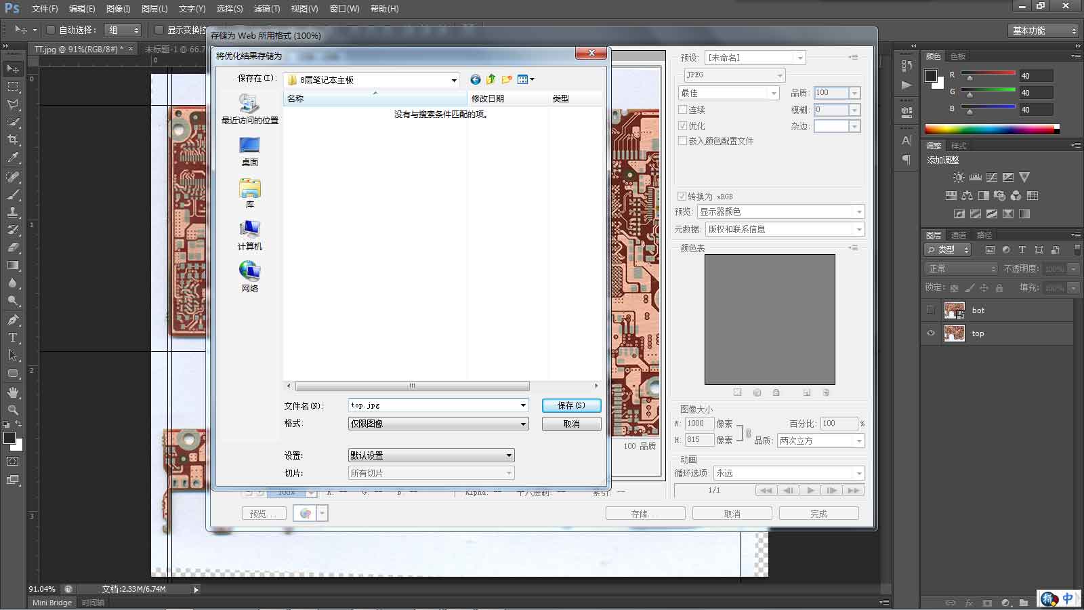Open quality preset dropdown 最佳

tap(729, 93)
